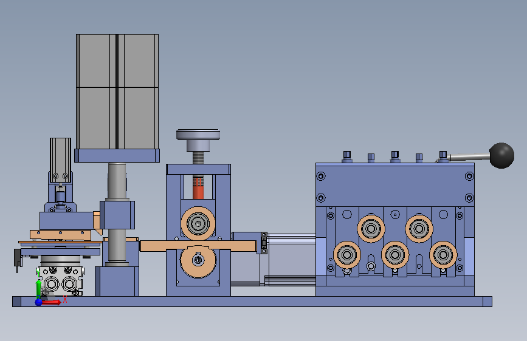
Task: Select the lower-left straightening roller
Action: [347, 255]
